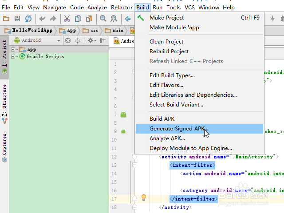Open the View menu

click(34, 8)
